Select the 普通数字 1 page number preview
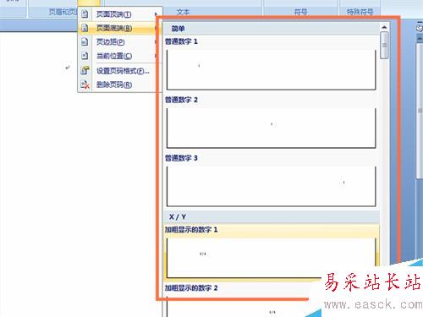This screenshot has width=423, height=317. pyautogui.click(x=272, y=69)
